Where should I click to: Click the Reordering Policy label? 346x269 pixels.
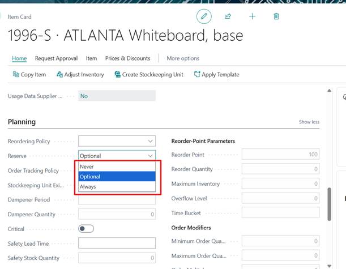[29, 141]
